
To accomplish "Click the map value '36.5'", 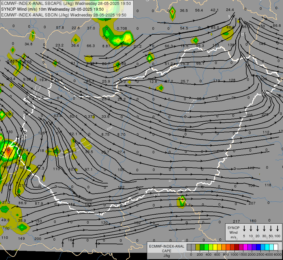I will click(x=184, y=10).
